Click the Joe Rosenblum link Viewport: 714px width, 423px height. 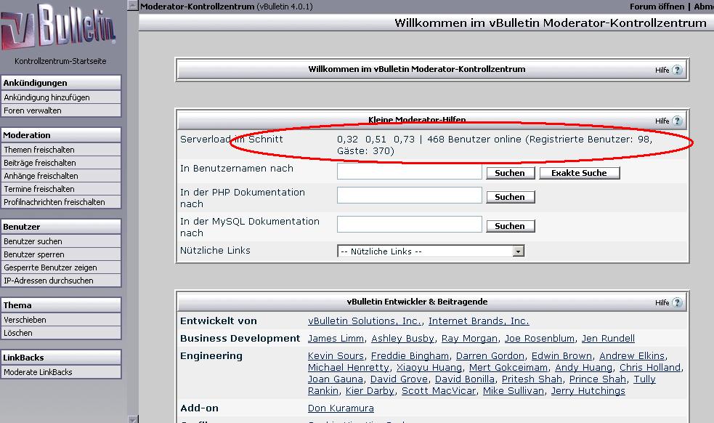tap(540, 339)
